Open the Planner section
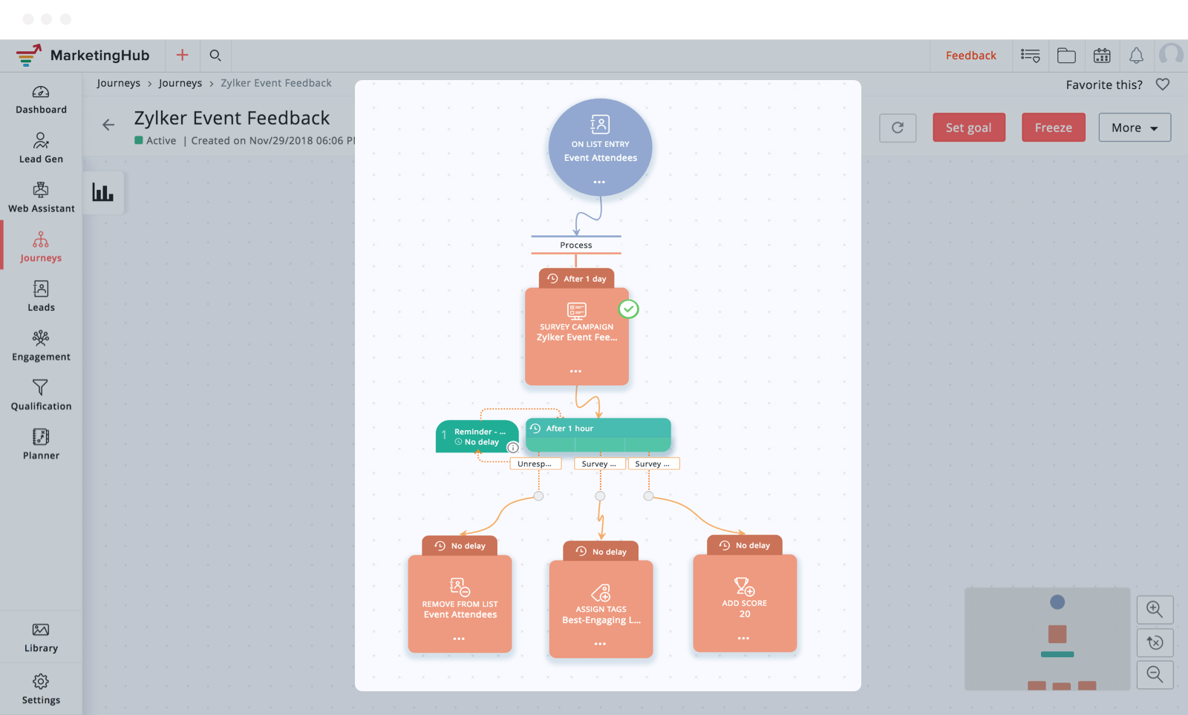Image resolution: width=1188 pixels, height=715 pixels. click(41, 445)
